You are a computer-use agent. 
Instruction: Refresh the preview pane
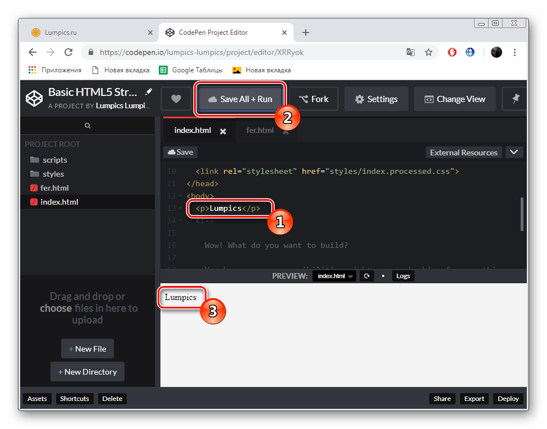[x=367, y=275]
